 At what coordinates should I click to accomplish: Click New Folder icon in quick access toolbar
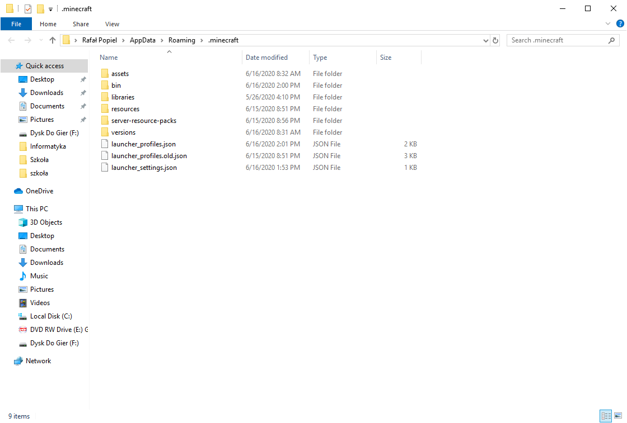pos(40,8)
